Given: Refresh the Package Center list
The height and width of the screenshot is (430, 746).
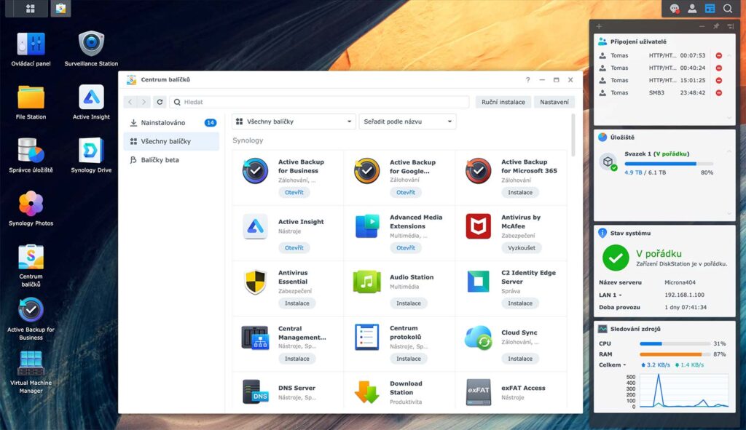Looking at the screenshot, I should [160, 102].
